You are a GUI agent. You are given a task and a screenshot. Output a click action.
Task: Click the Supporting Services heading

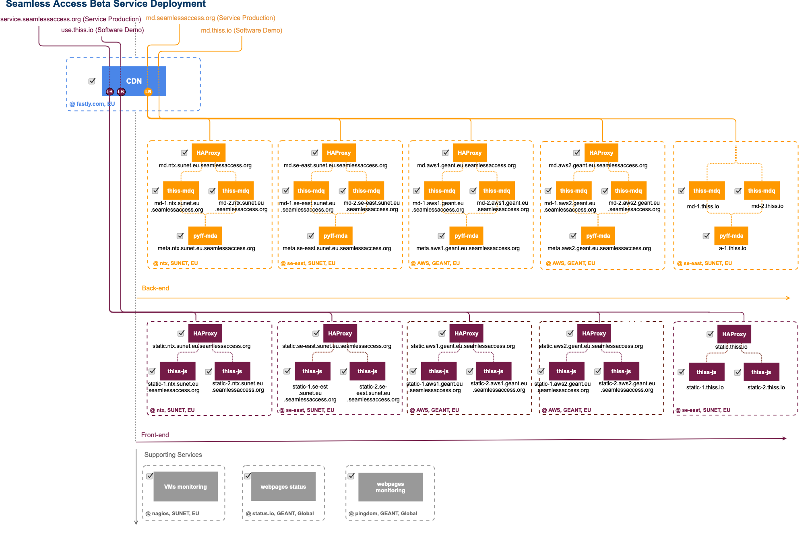coord(173,455)
